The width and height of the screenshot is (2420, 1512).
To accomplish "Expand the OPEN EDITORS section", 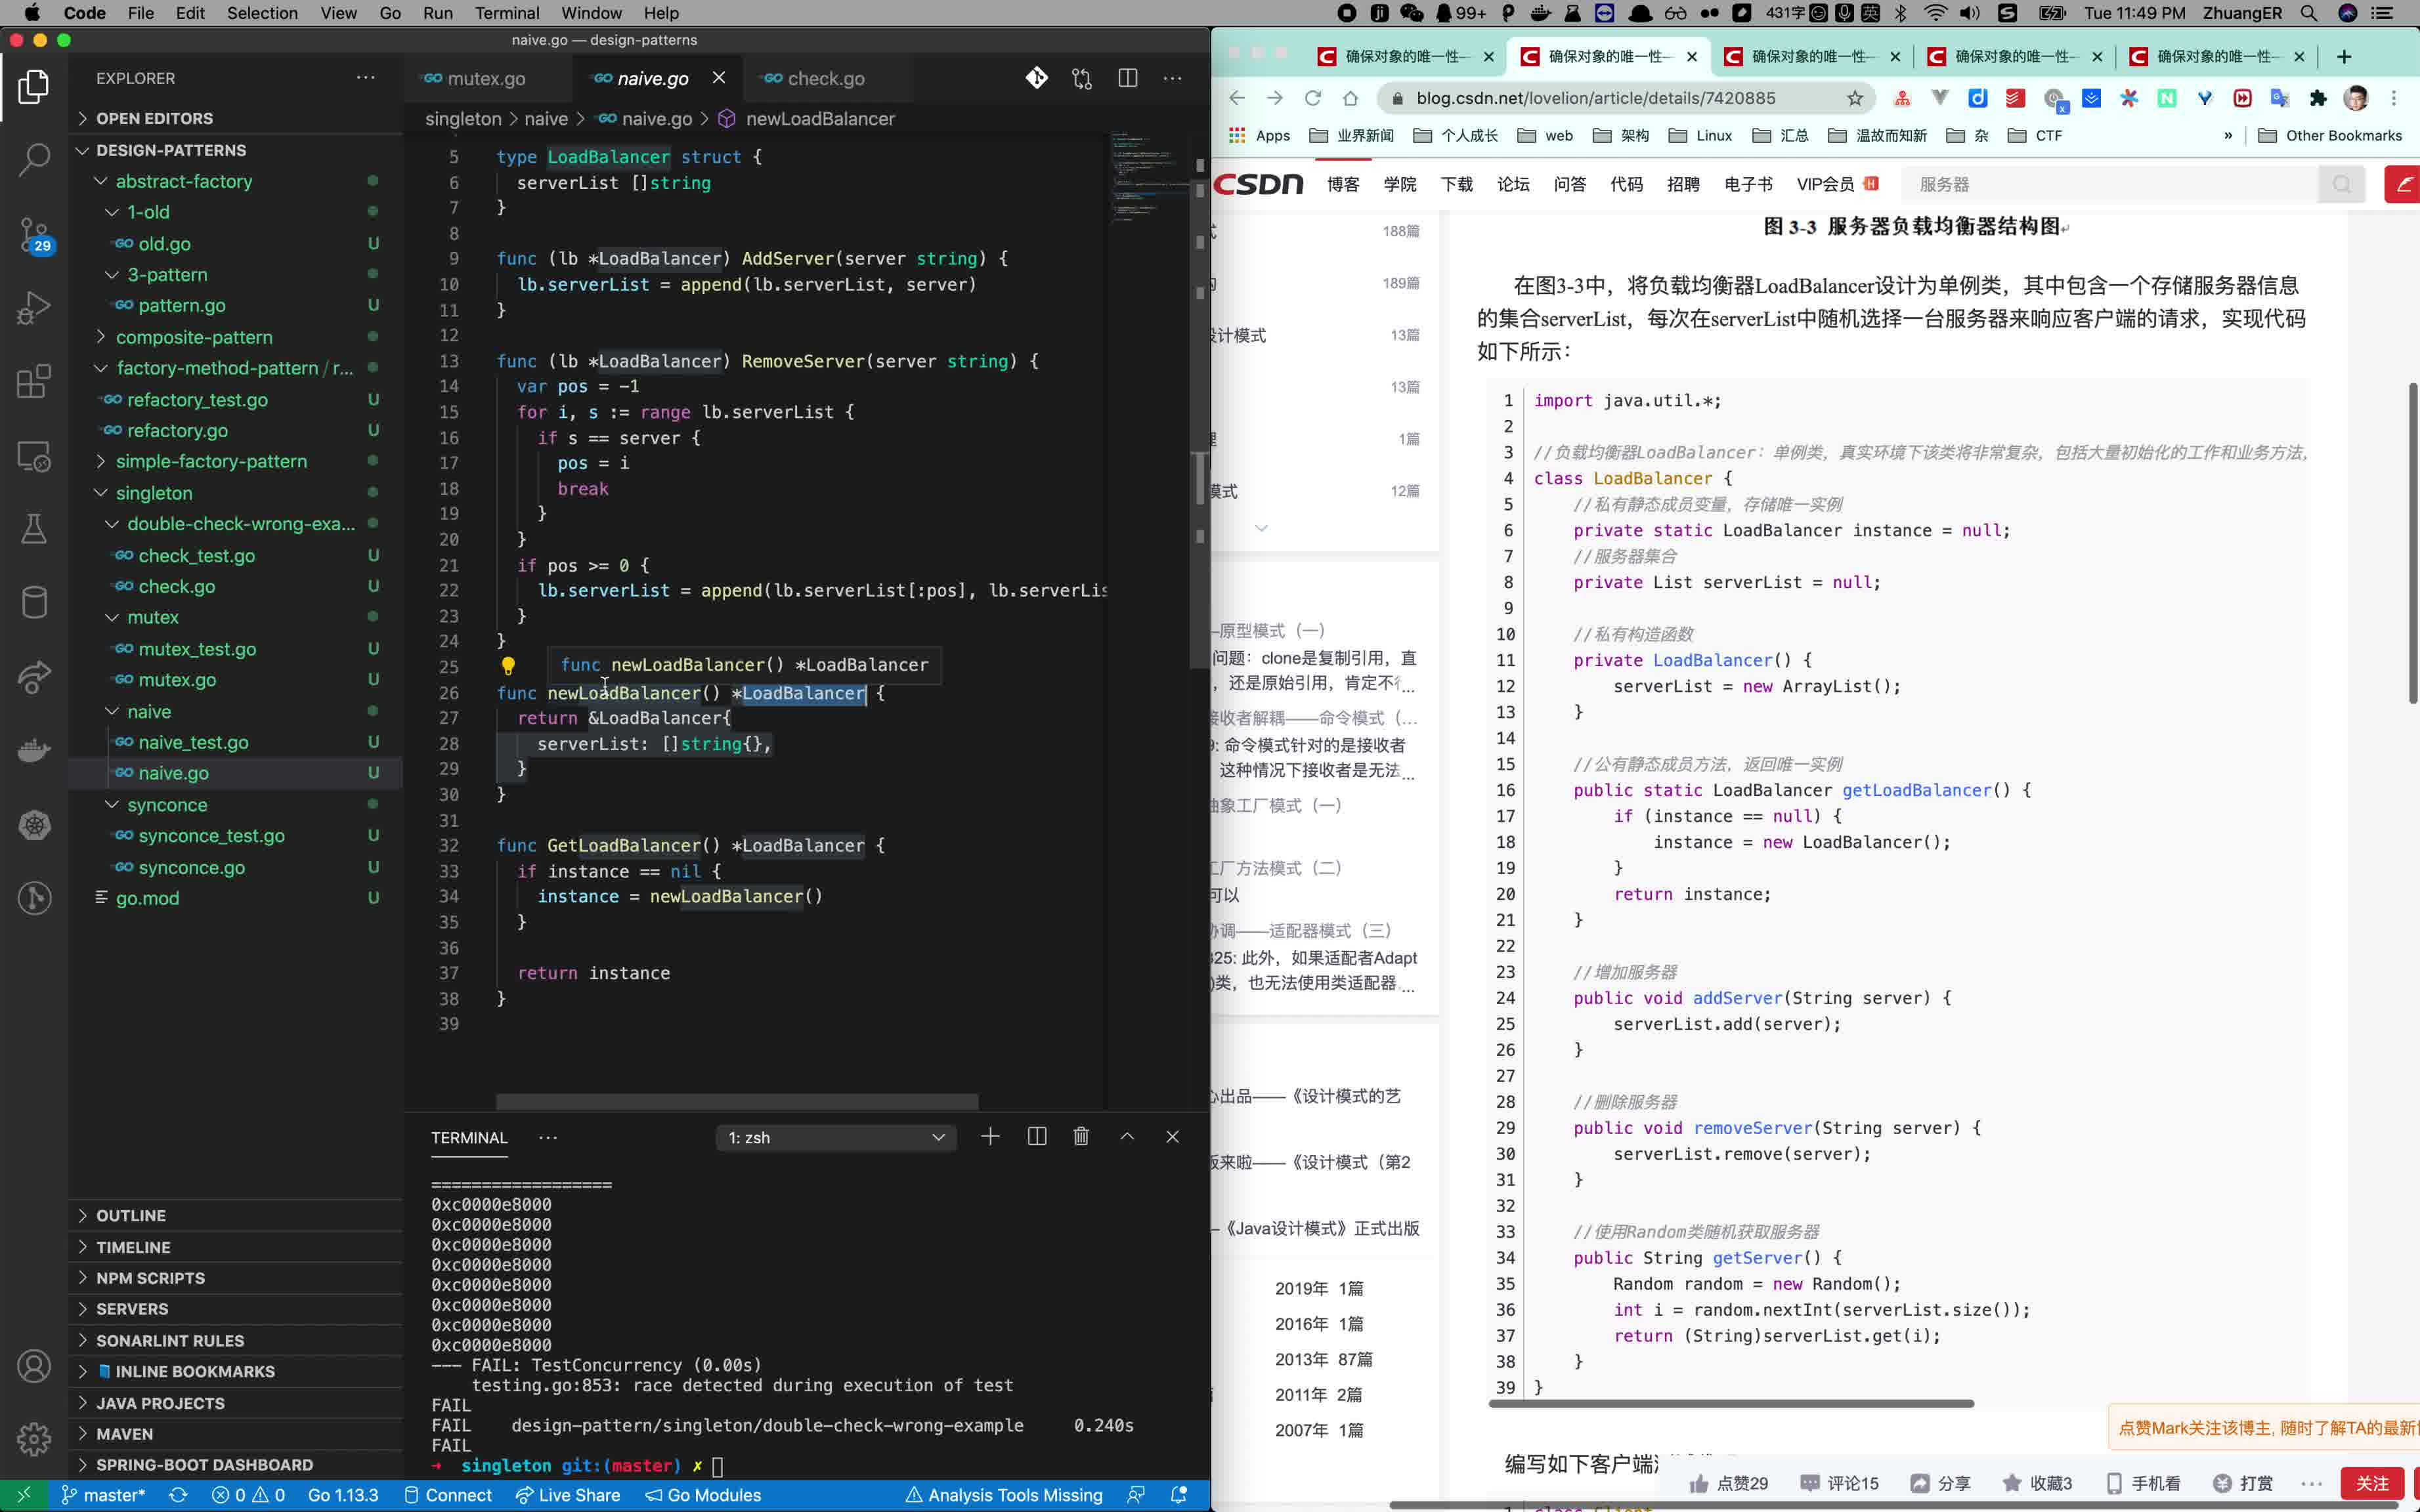I will 236,118.
